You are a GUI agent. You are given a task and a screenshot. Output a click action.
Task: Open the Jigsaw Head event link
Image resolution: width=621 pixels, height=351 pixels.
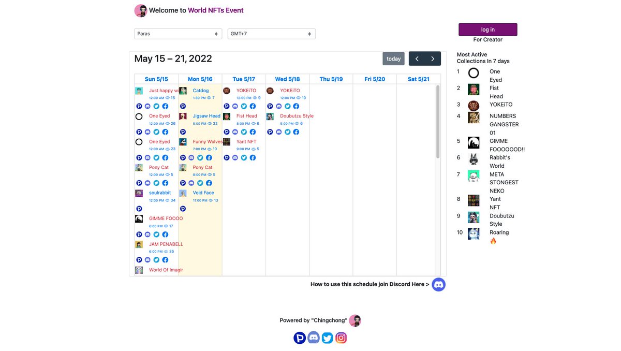coord(206,116)
